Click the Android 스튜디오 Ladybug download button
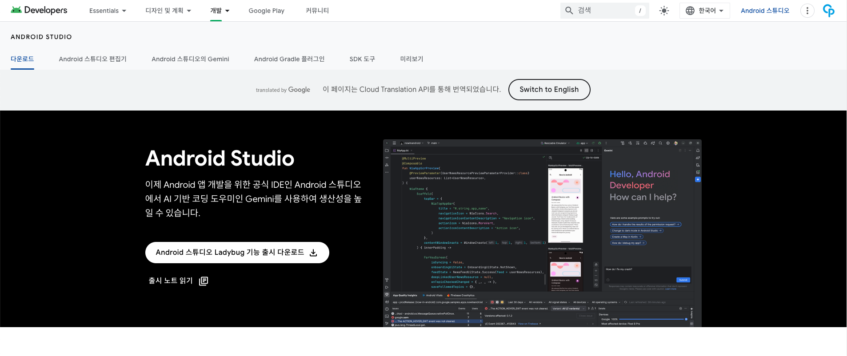Image resolution: width=847 pixels, height=356 pixels. click(x=237, y=253)
